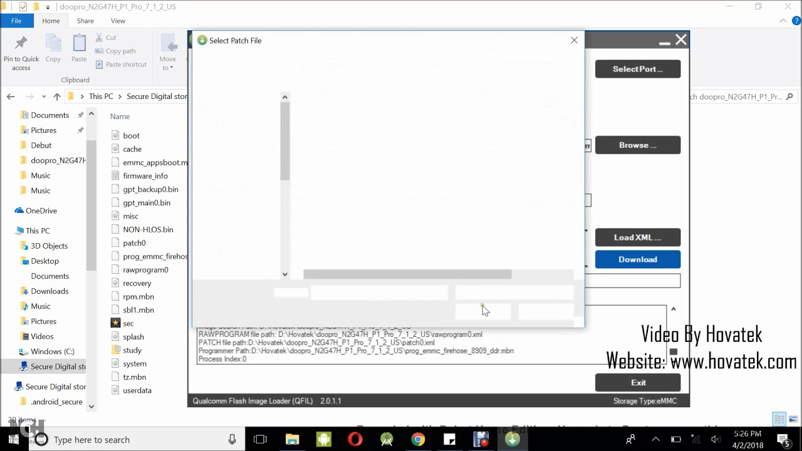Select the boot file
Viewport: 802px width, 451px height.
[131, 135]
